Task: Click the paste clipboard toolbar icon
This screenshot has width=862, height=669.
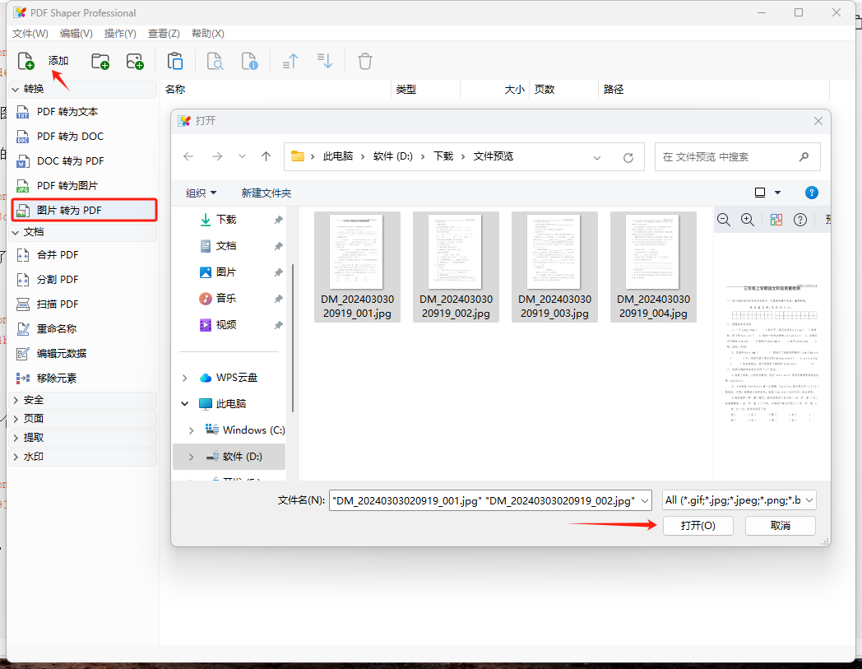Action: pyautogui.click(x=174, y=61)
